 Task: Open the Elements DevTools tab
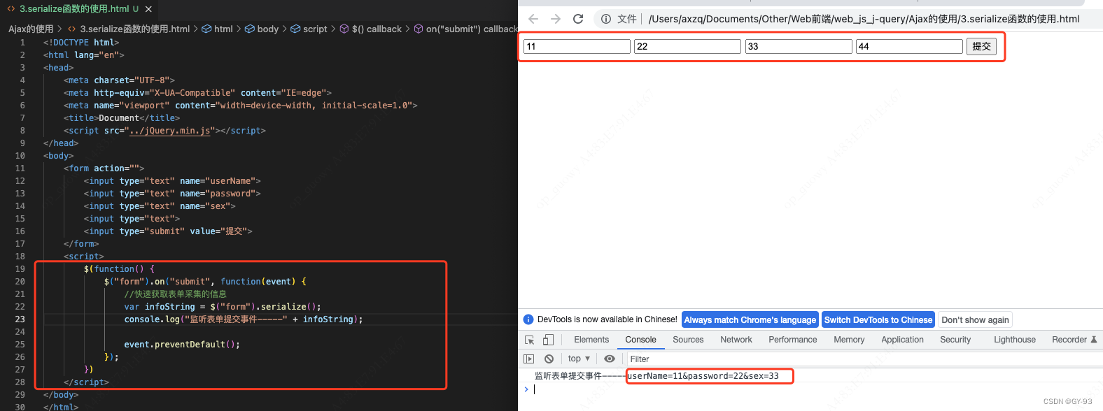click(x=591, y=340)
